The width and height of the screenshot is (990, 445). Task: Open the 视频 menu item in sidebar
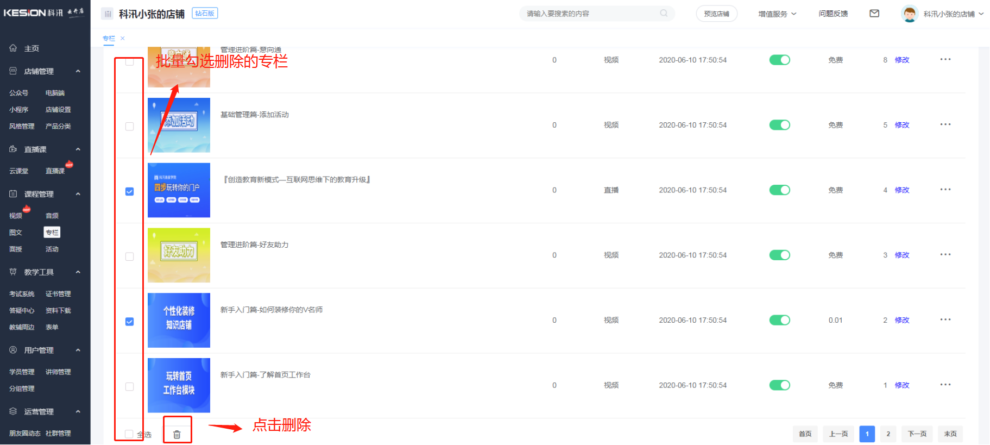16,216
